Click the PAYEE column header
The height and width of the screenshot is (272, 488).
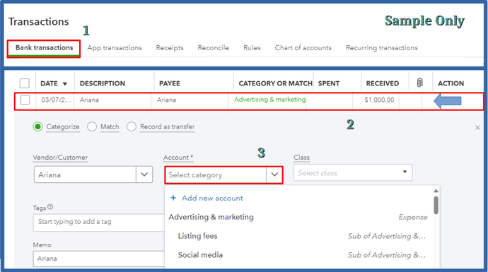[170, 83]
